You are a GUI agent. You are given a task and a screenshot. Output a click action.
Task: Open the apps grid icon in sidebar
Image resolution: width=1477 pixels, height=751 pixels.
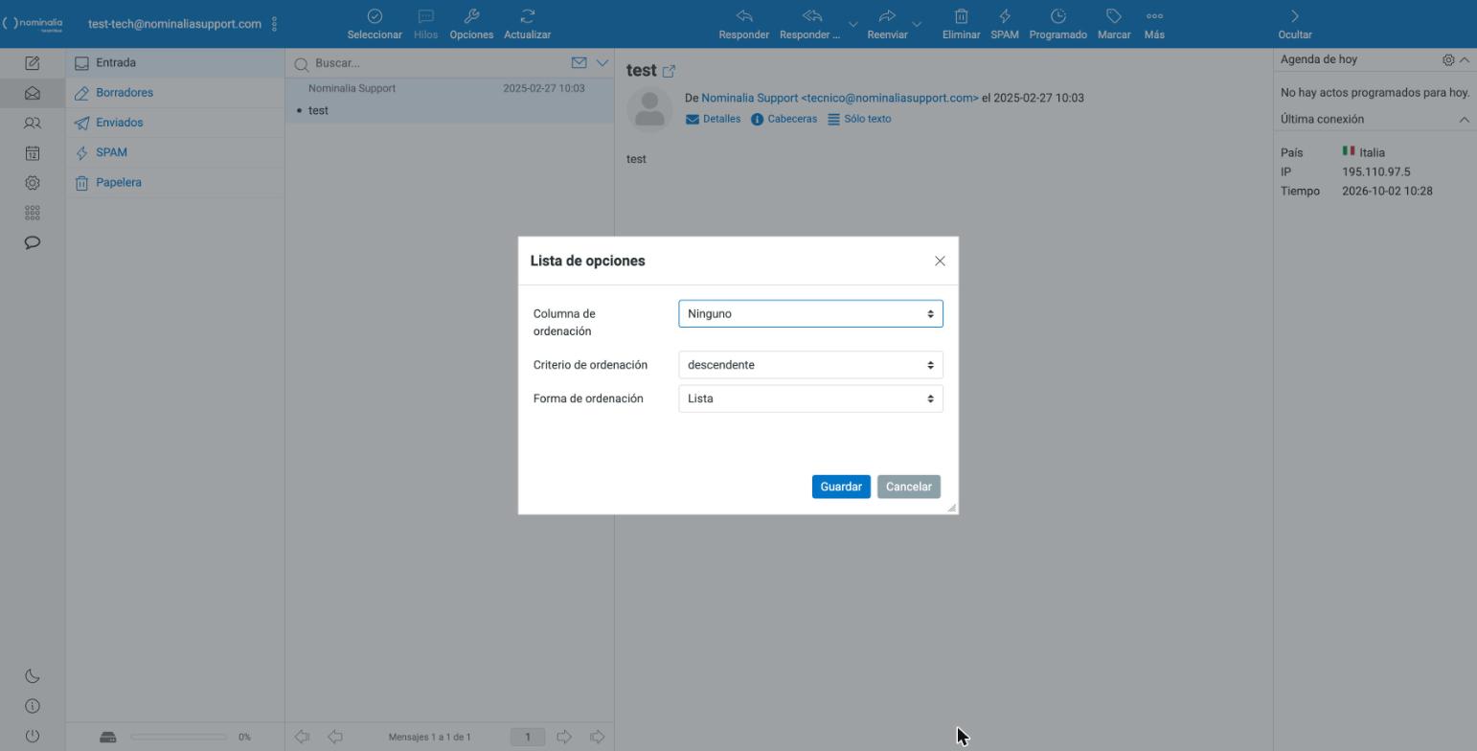pyautogui.click(x=32, y=212)
